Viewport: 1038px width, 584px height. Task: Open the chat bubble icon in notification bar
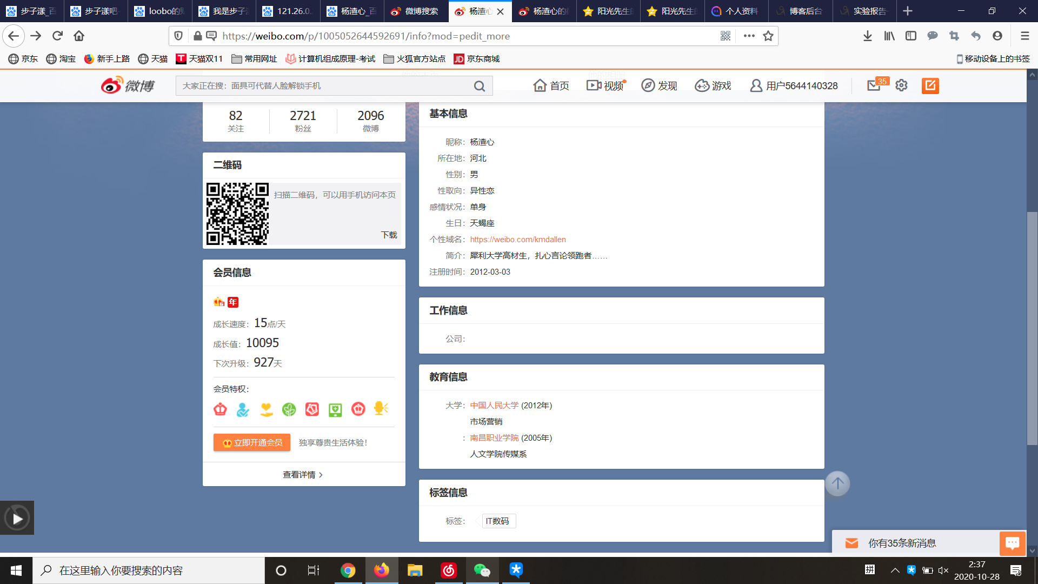1012,543
